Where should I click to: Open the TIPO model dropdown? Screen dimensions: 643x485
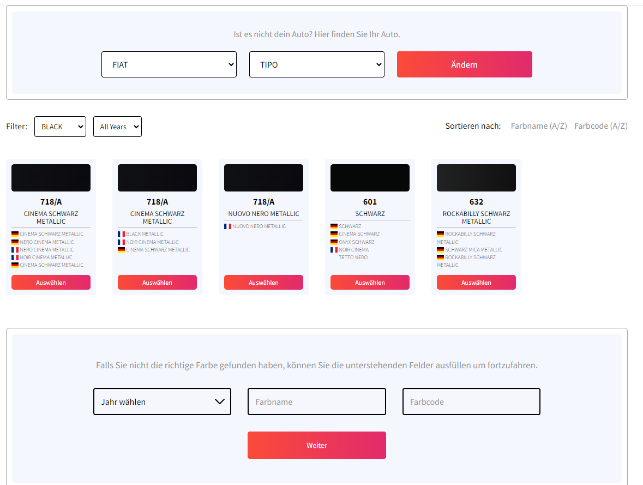(317, 64)
